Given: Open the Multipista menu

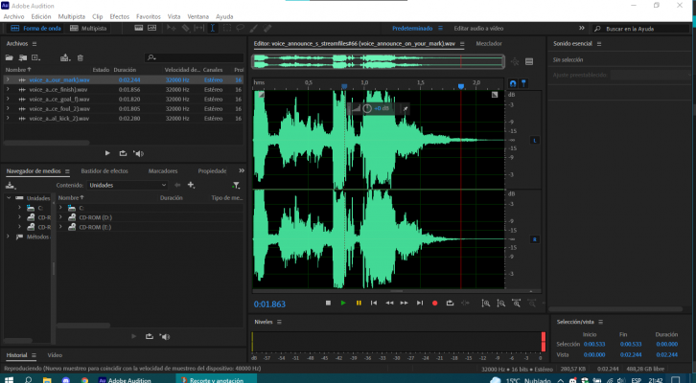Looking at the screenshot, I should [72, 17].
